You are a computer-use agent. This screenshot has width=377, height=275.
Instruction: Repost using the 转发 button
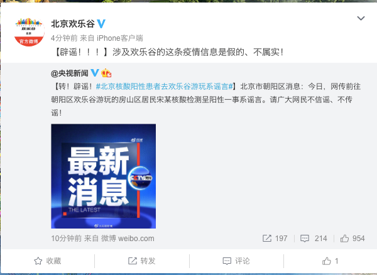(x=142, y=261)
